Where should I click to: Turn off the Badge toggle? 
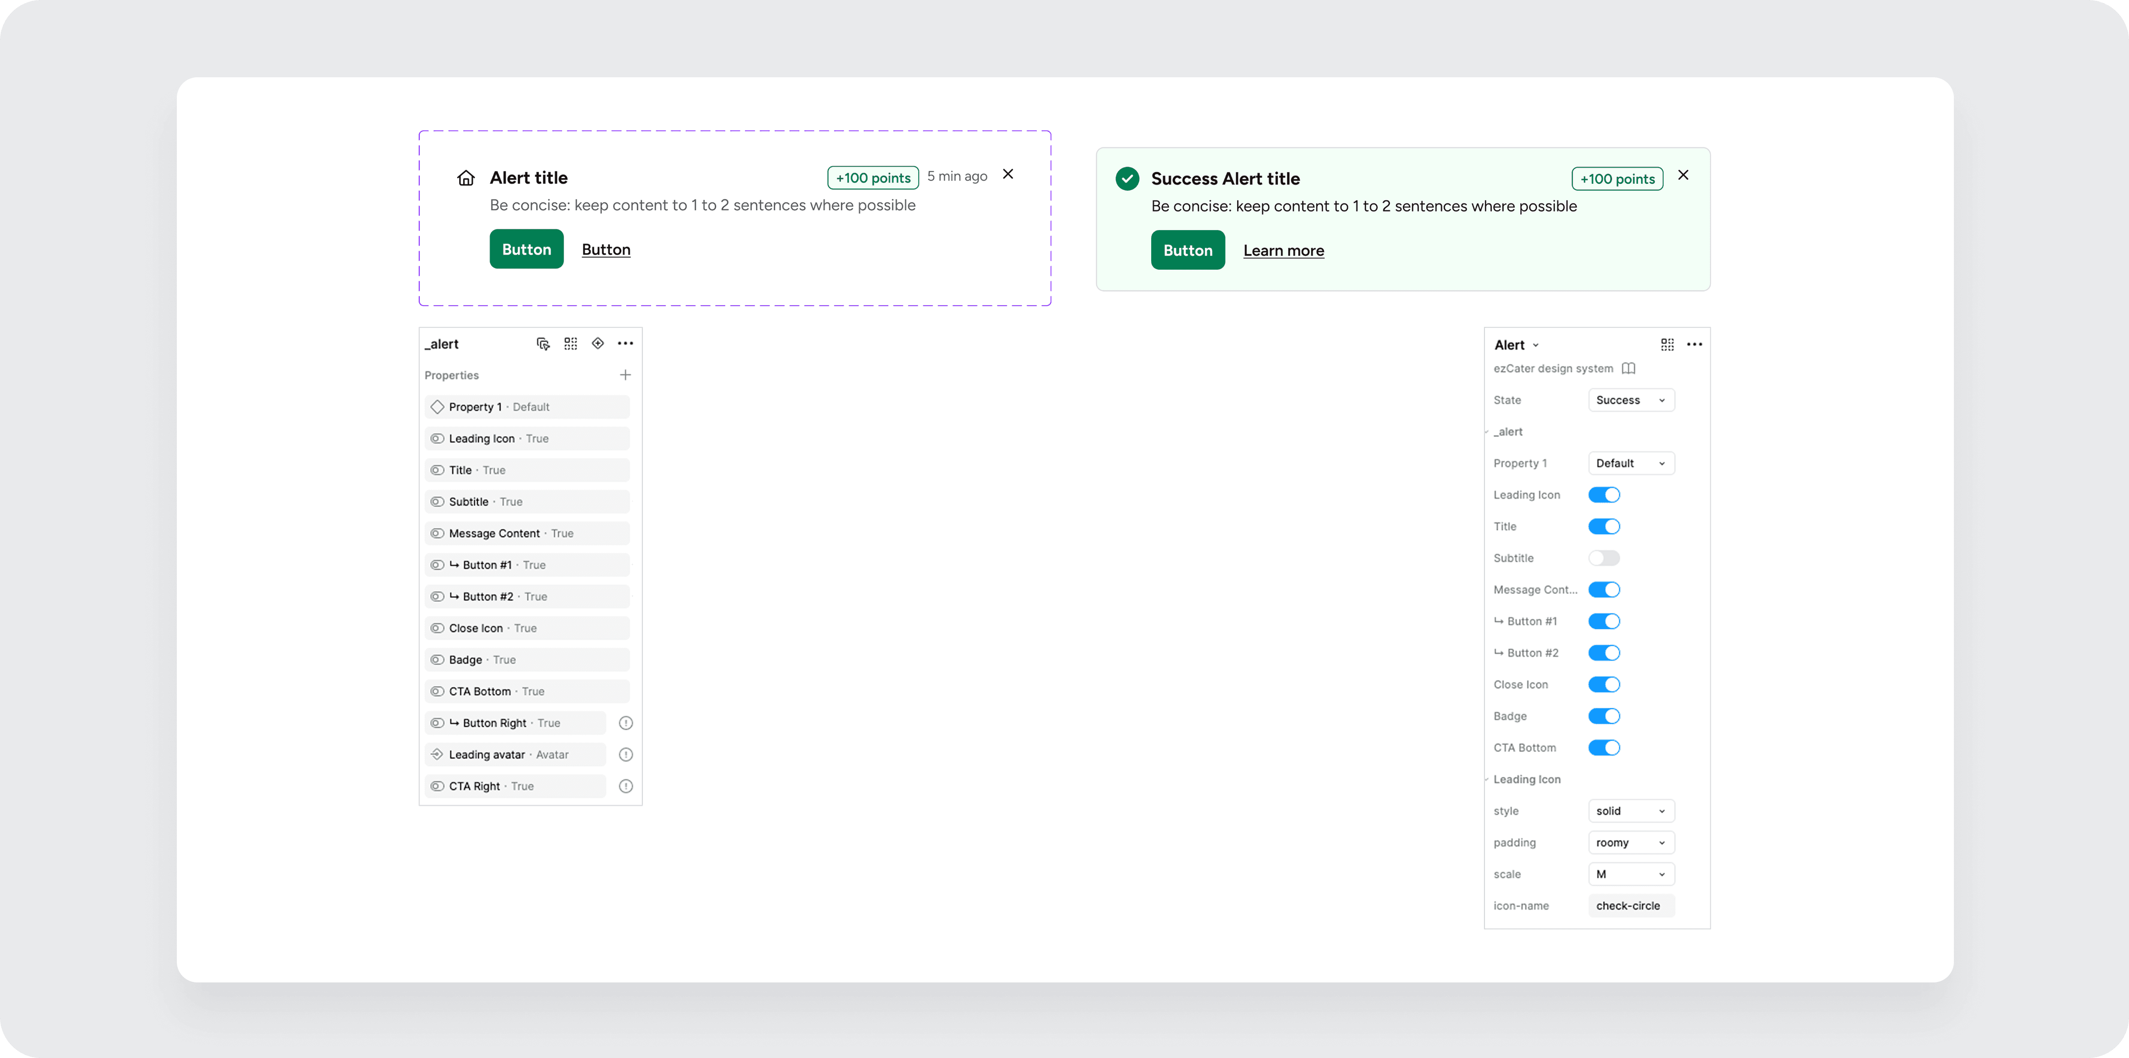(1603, 716)
